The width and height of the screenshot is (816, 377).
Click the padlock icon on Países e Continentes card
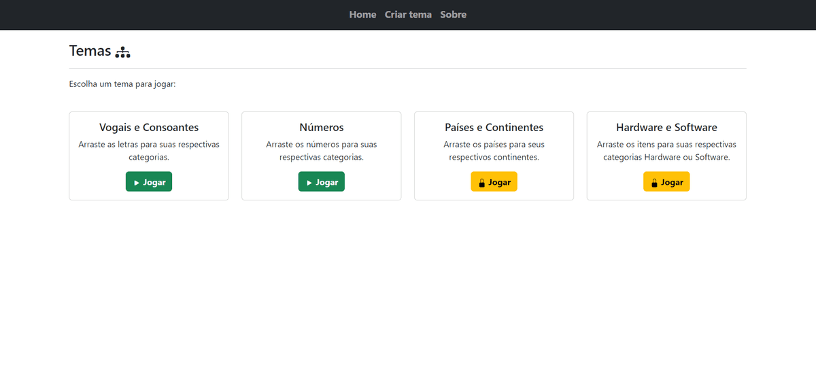point(481,183)
